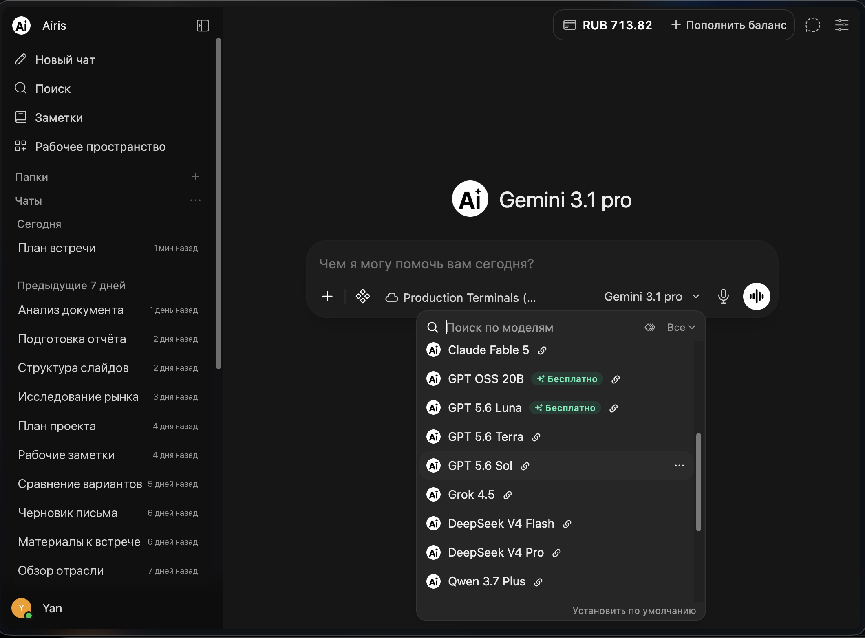
Task: Open the Сравнение вариантов chat
Action: point(108,484)
